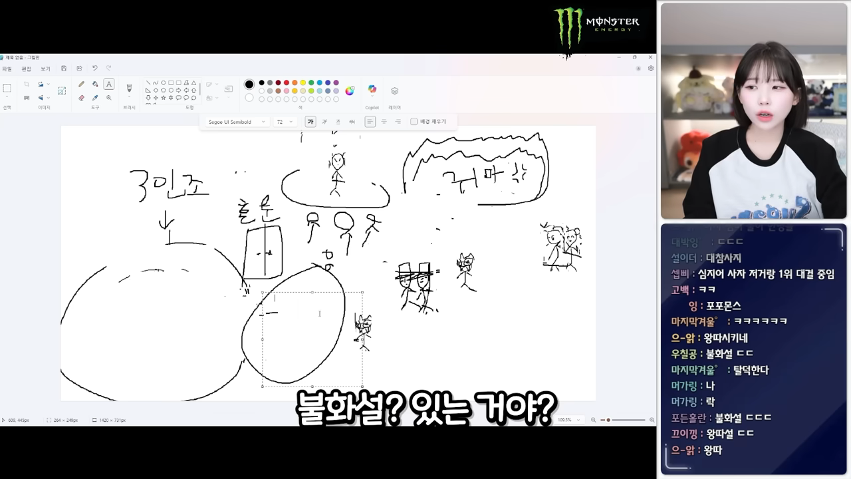Click inside the active text box on canvas

[x=312, y=339]
